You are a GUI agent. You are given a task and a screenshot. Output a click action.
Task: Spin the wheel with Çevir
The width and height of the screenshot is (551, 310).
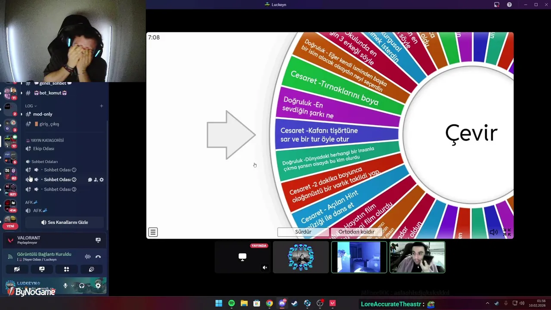471,134
